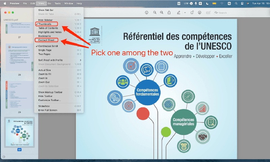This screenshot has width=270, height=162.
Task: Toggle checked Thumbnails sidebar option
Action: [59, 24]
